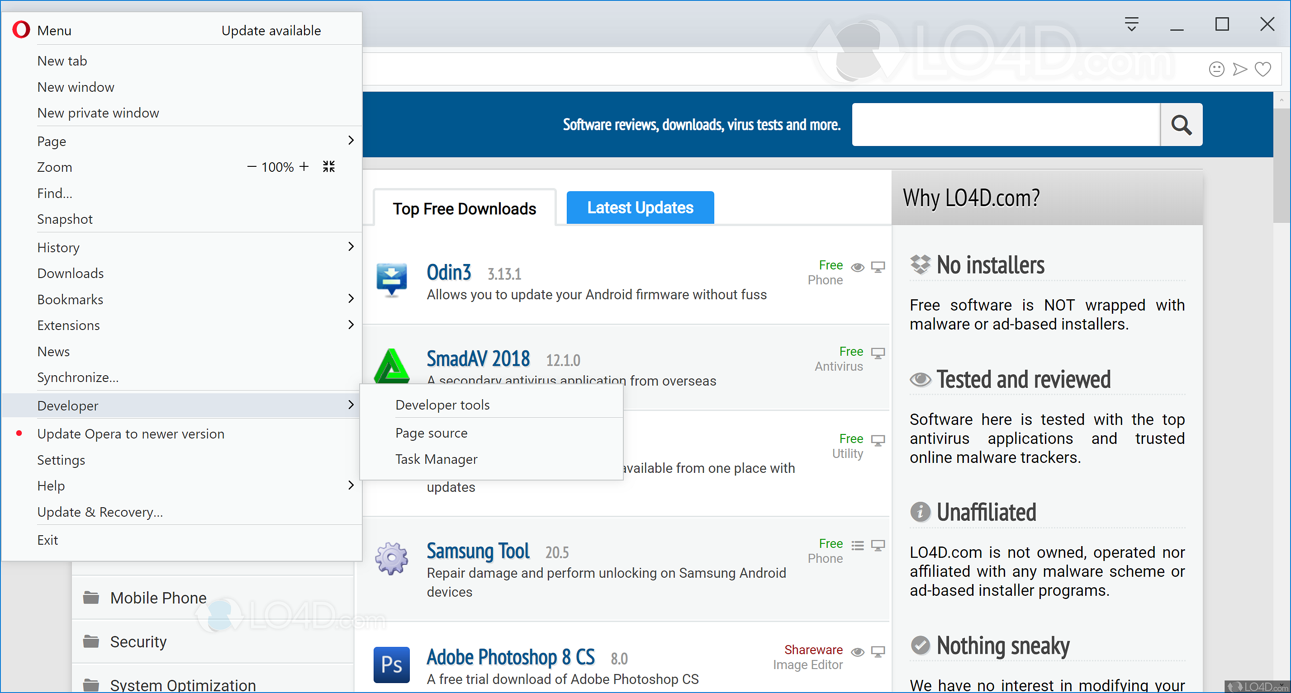Open Developer tools from submenu
Image resolution: width=1291 pixels, height=693 pixels.
(442, 405)
